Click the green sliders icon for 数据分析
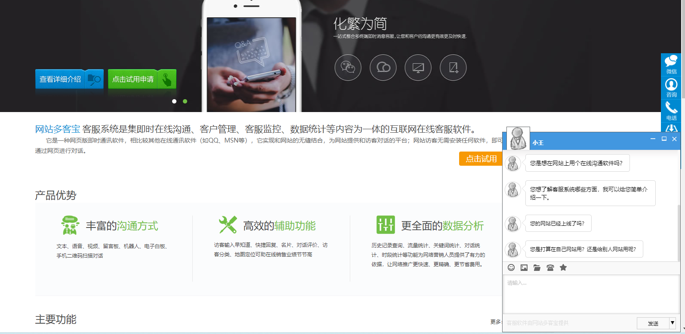685x334 pixels. point(386,225)
